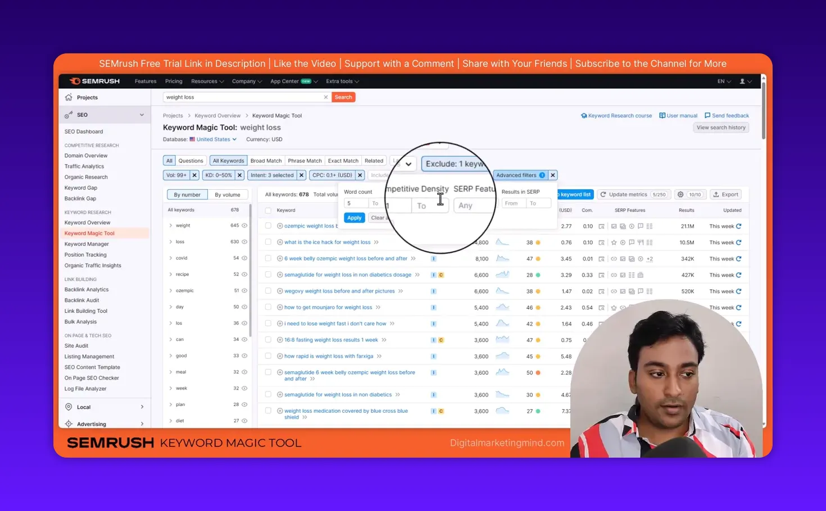Image resolution: width=826 pixels, height=511 pixels.
Task: Click the Apply button in Word count filter
Action: 354,217
